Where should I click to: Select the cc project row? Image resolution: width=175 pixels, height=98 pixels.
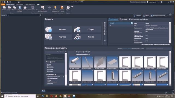pos(121,25)
